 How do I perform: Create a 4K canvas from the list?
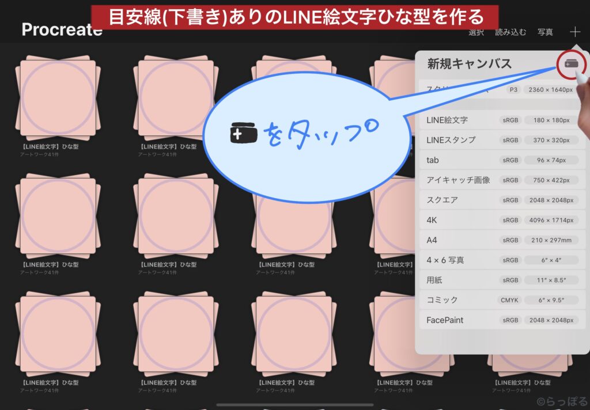(x=502, y=220)
